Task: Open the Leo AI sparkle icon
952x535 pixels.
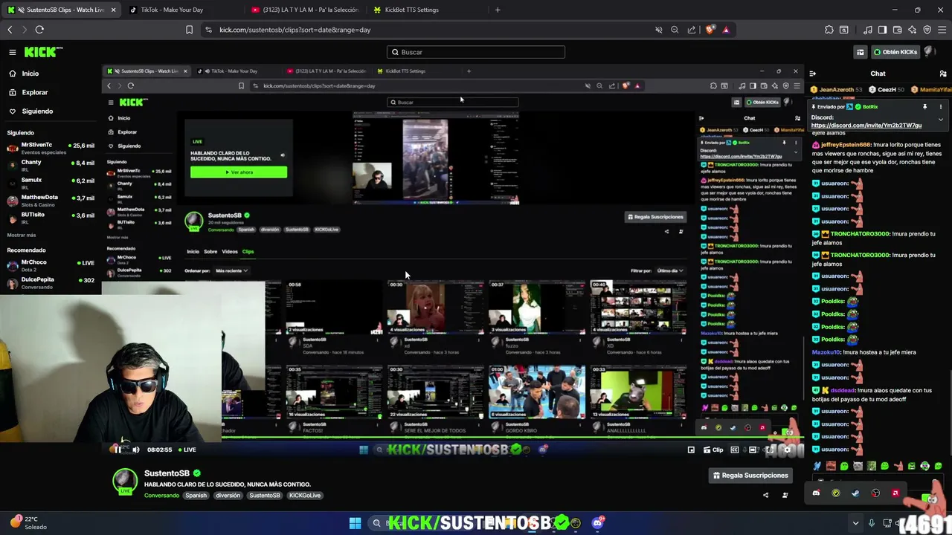Action: [912, 30]
